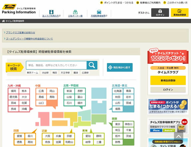Click the sidebar ログイン button
191x147 pixels.
point(168,90)
